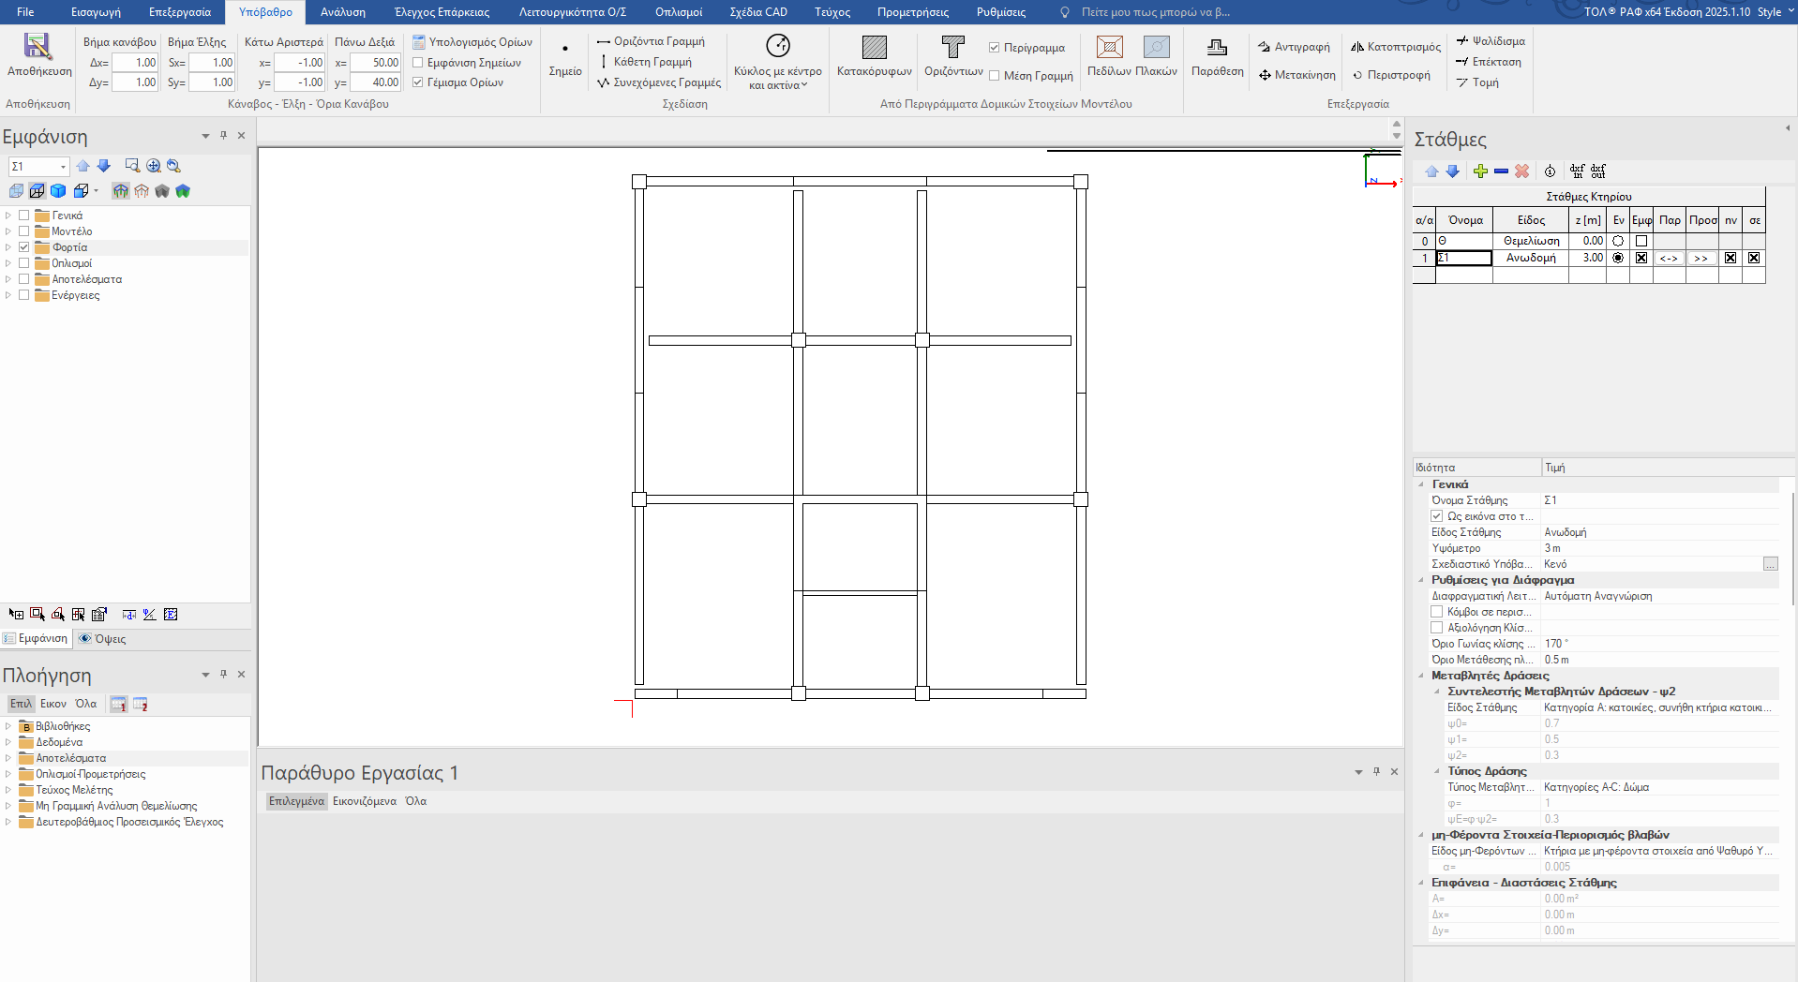Screen dimensions: 1798x982
Task: Toggle the Μέση Γραμμή checkbox
Action: click(x=995, y=76)
